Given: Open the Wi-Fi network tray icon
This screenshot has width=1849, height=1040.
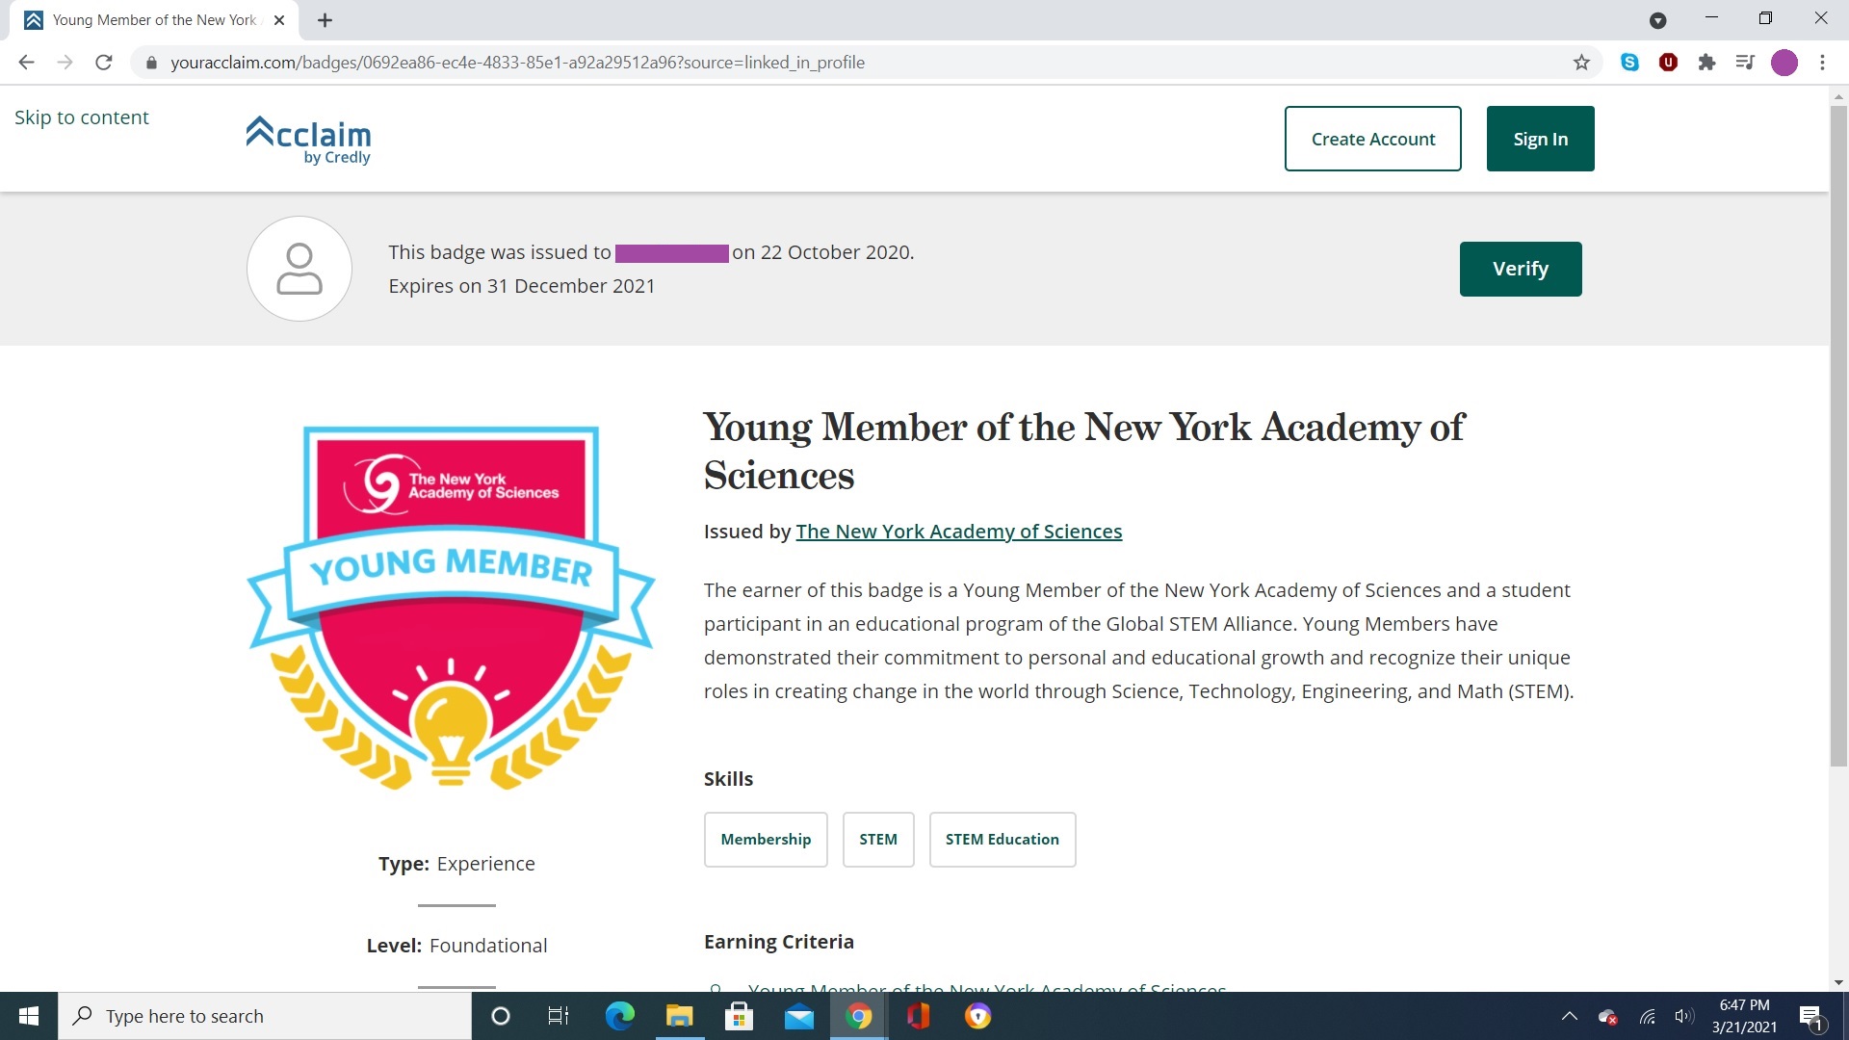Looking at the screenshot, I should pos(1648,1016).
